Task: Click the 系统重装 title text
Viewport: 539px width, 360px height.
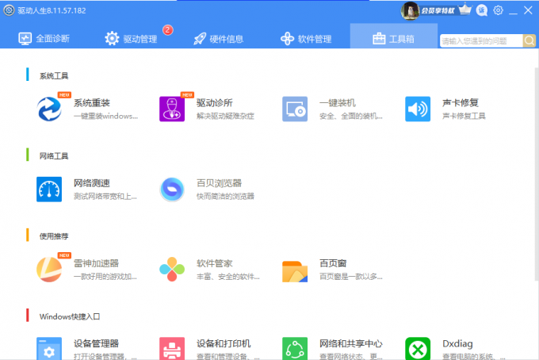Action: (92, 103)
